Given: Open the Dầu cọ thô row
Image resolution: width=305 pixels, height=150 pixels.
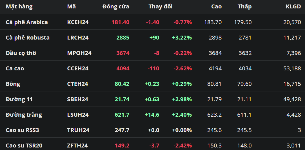Looking at the screenshot, I should pos(21,53).
